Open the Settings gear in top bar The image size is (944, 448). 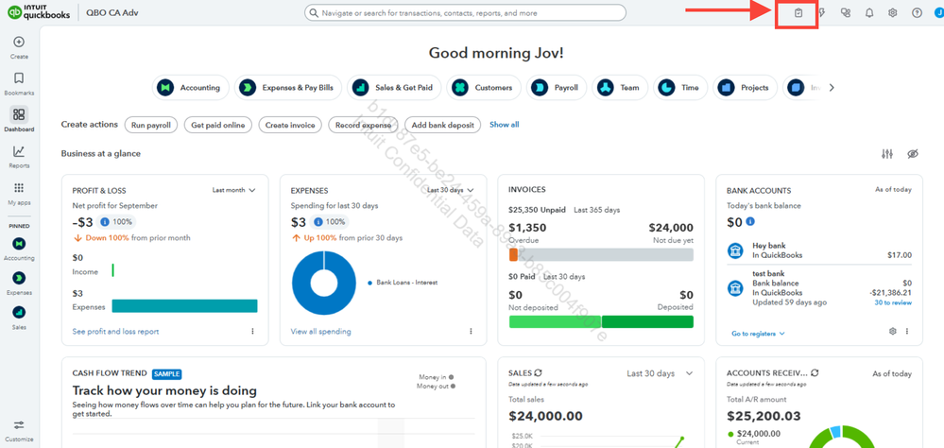pyautogui.click(x=893, y=13)
